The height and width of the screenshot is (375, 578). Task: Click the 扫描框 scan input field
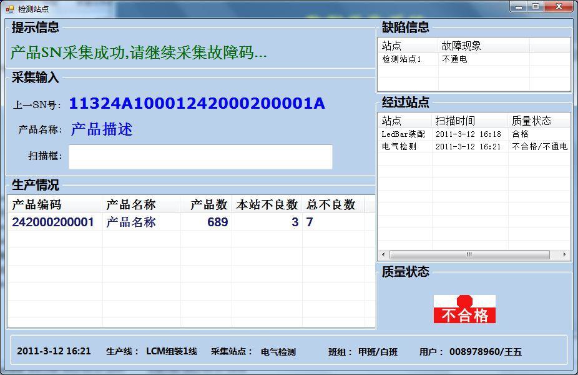[200, 157]
